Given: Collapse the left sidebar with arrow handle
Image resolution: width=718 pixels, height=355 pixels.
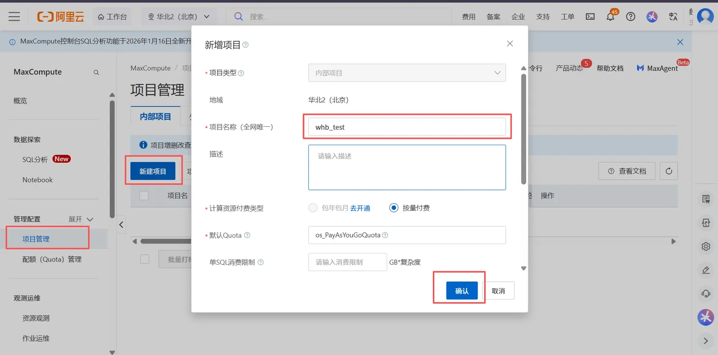Looking at the screenshot, I should [x=121, y=225].
